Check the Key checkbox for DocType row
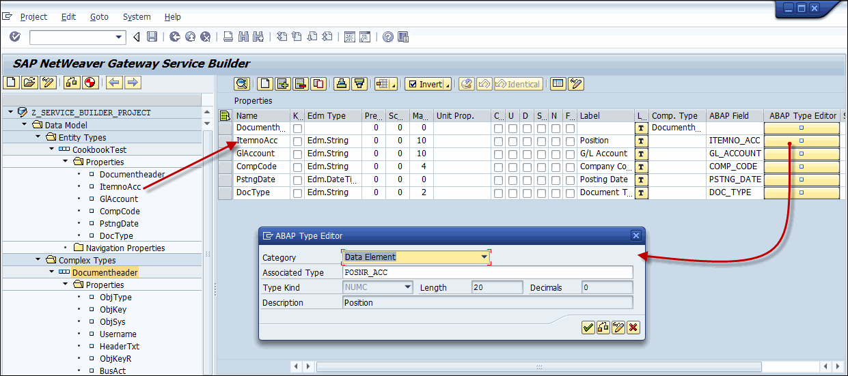The width and height of the screenshot is (848, 376). [x=297, y=193]
